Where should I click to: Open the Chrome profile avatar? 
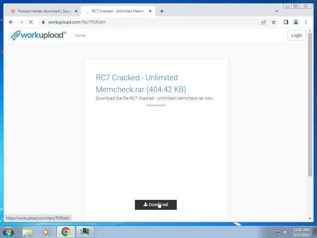coord(296,22)
